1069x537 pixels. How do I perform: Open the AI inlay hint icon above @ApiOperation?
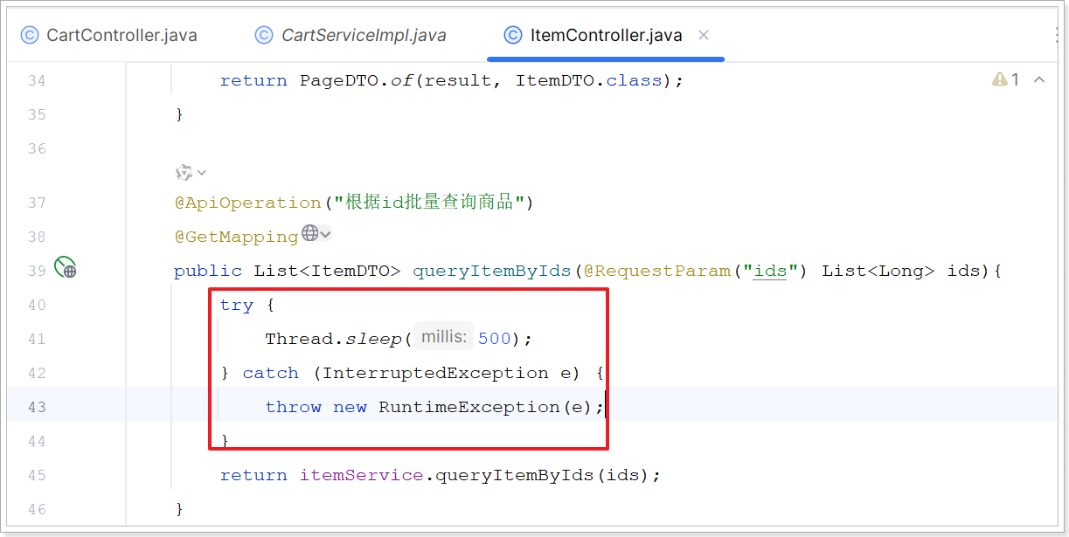[184, 172]
